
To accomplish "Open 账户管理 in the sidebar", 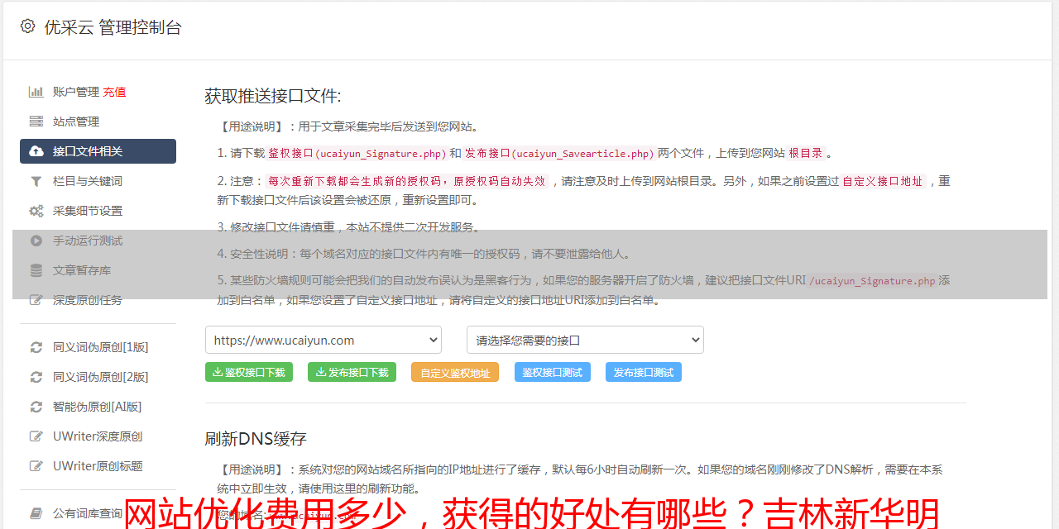I will click(x=76, y=92).
